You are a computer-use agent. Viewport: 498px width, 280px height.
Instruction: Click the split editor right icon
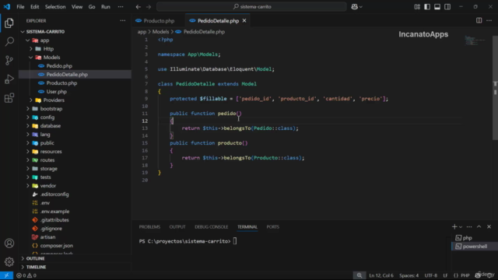479,21
